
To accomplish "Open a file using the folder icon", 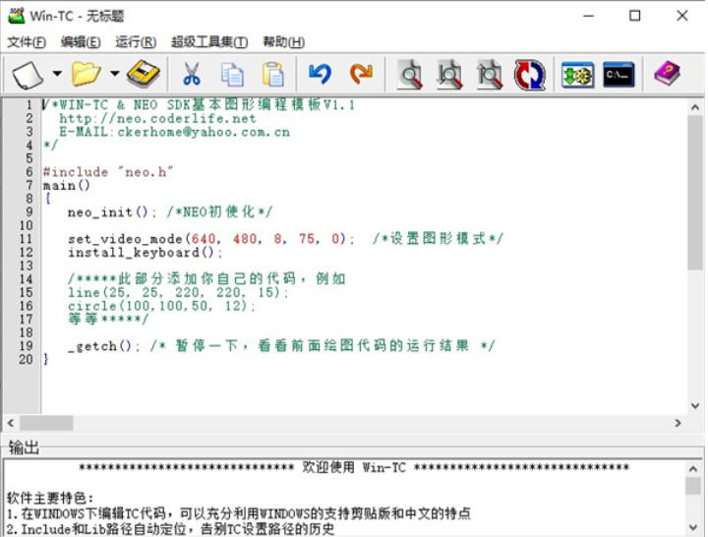I will 86,74.
